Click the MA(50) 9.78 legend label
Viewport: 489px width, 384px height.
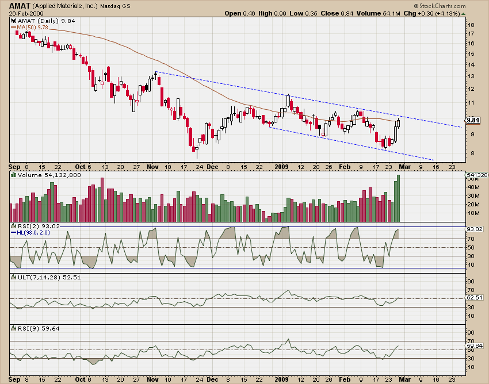click(32, 28)
